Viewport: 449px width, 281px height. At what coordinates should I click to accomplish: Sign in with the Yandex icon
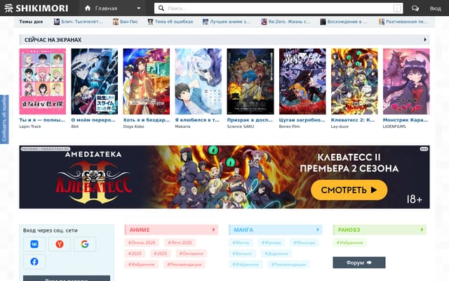(x=59, y=244)
